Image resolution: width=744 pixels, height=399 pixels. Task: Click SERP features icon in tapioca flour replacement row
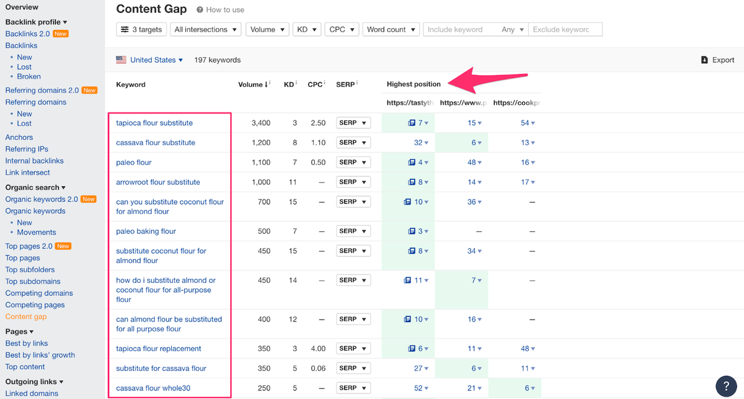coord(412,349)
